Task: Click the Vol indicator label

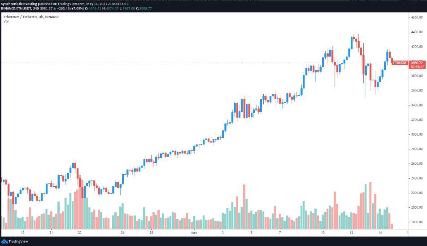Action: click(x=6, y=21)
